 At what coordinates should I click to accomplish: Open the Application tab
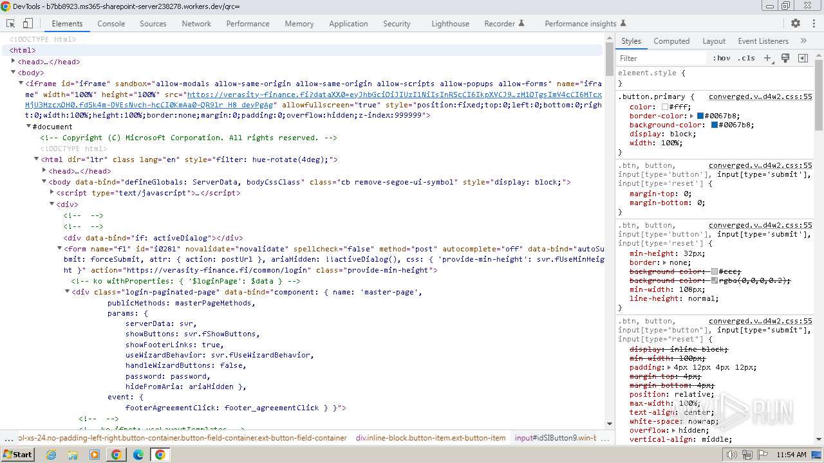[348, 23]
